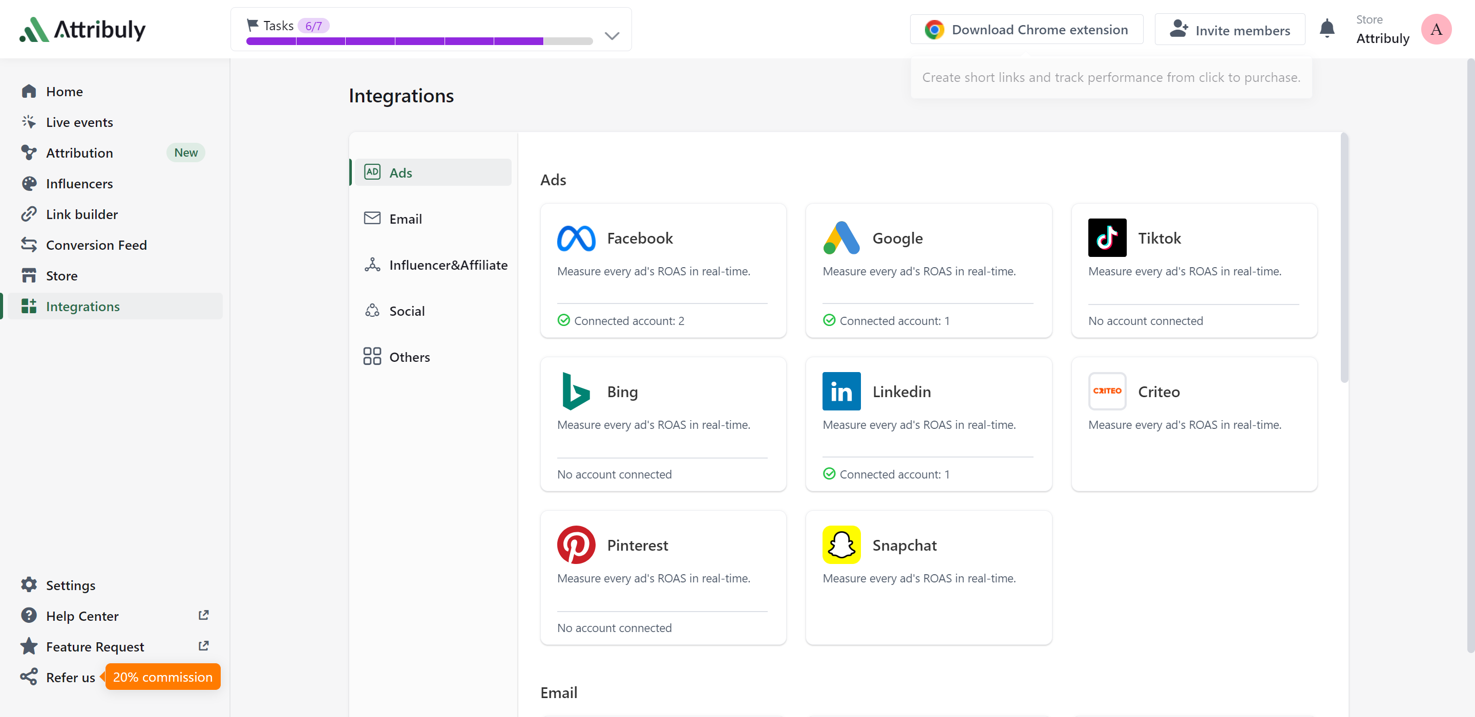Select the Ads category tab
The width and height of the screenshot is (1475, 717).
[432, 172]
